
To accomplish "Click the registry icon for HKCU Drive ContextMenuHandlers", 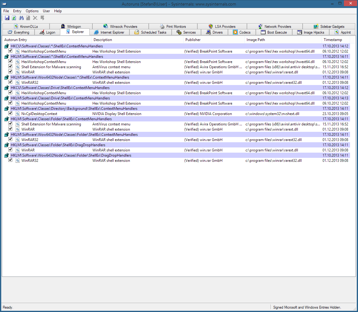I will coord(7,88).
